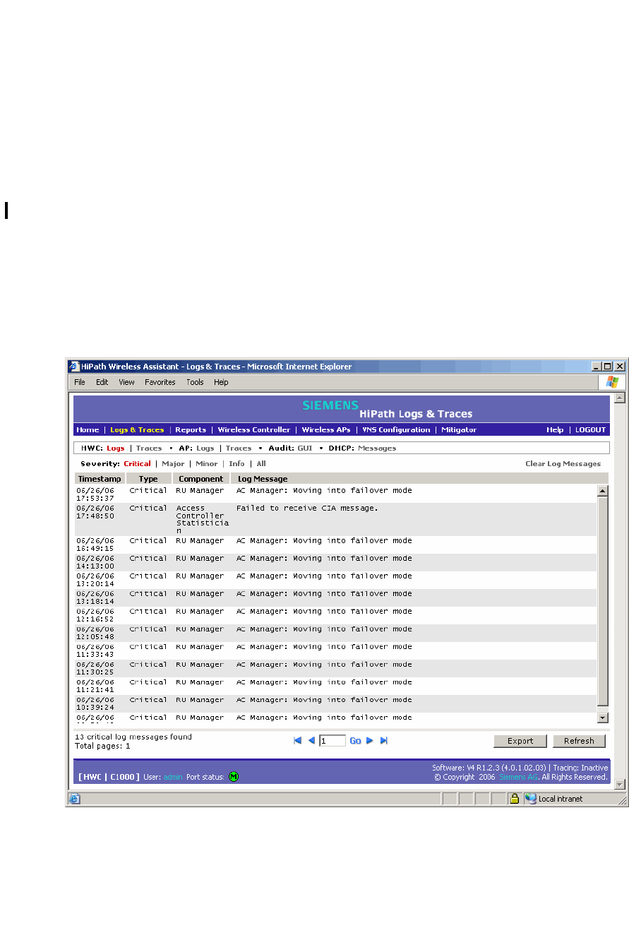Click the green Port status M icon
This screenshot has height=928, width=629.
point(234,777)
